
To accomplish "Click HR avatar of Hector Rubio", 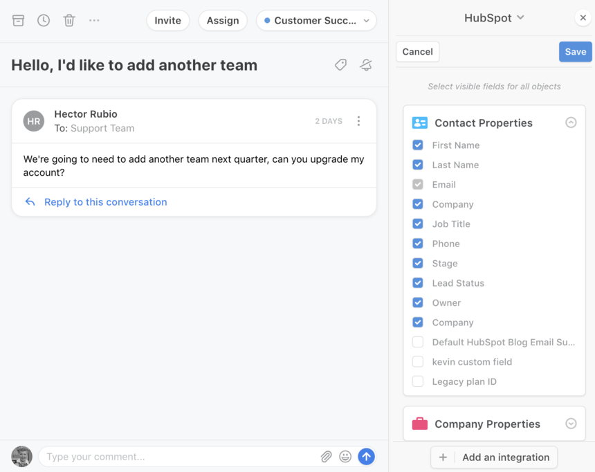I will [34, 121].
